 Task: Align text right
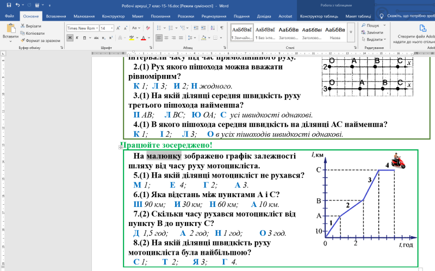173,37
